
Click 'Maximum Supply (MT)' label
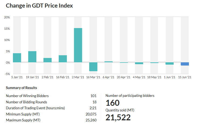point(23,120)
